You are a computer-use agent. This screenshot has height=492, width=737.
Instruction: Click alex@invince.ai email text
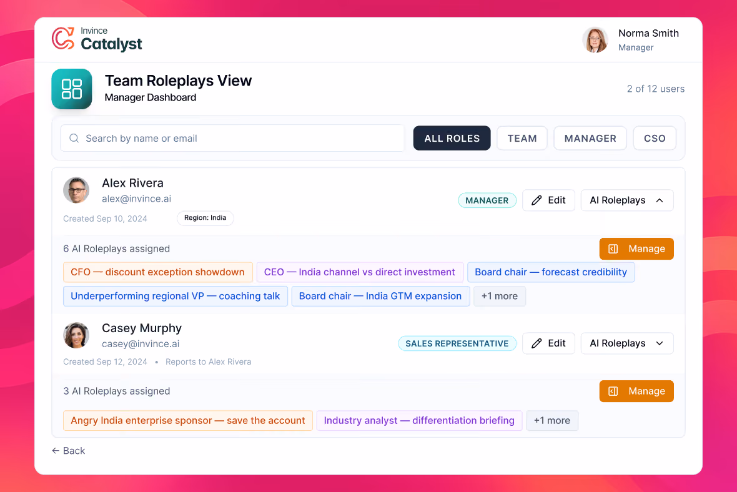(x=136, y=199)
